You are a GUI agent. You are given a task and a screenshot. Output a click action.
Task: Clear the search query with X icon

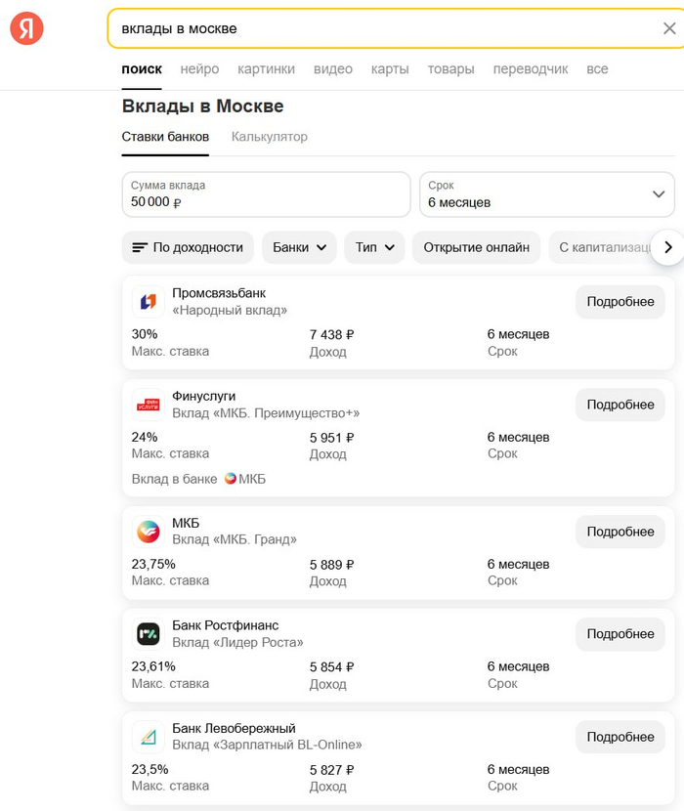(669, 28)
